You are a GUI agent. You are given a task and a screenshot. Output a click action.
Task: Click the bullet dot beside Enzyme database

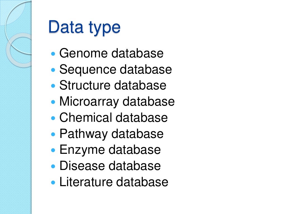[53, 150]
